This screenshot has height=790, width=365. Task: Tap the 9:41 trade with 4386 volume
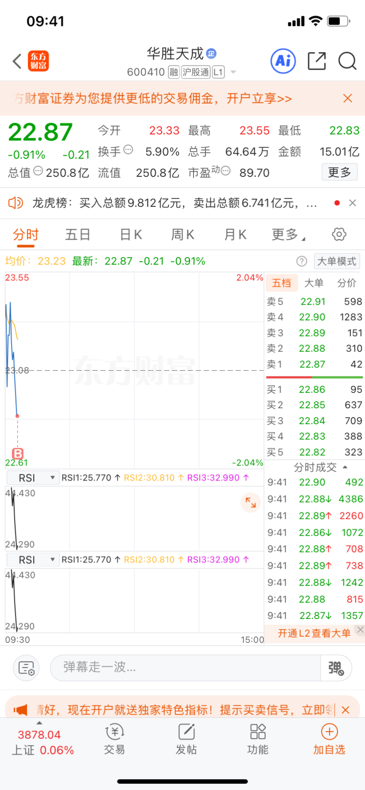[x=314, y=499]
